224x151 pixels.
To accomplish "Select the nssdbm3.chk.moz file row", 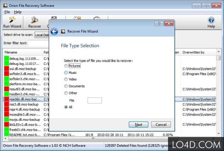I will (26, 94).
